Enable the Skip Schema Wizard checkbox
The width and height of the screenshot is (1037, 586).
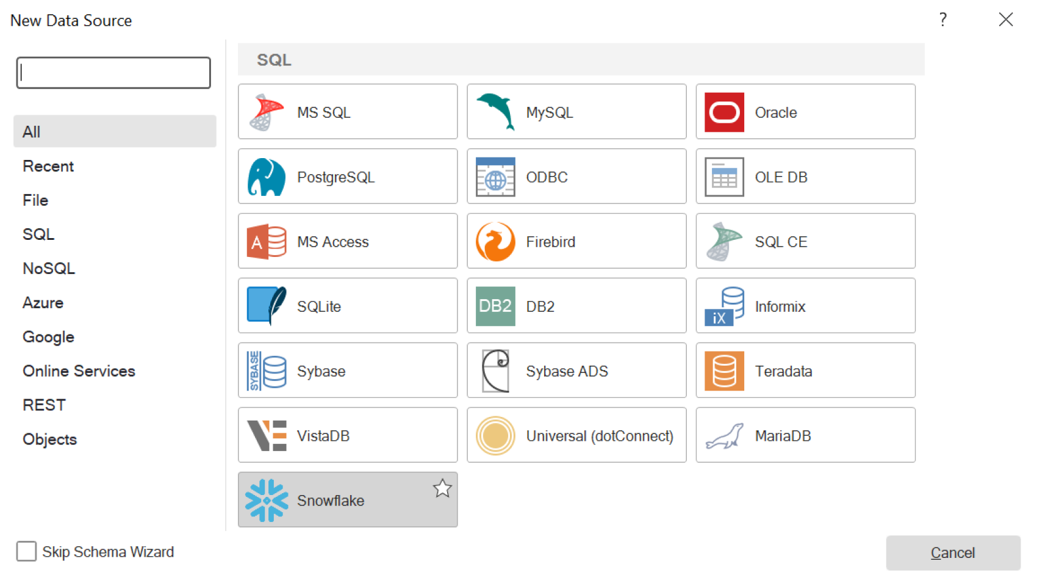27,552
